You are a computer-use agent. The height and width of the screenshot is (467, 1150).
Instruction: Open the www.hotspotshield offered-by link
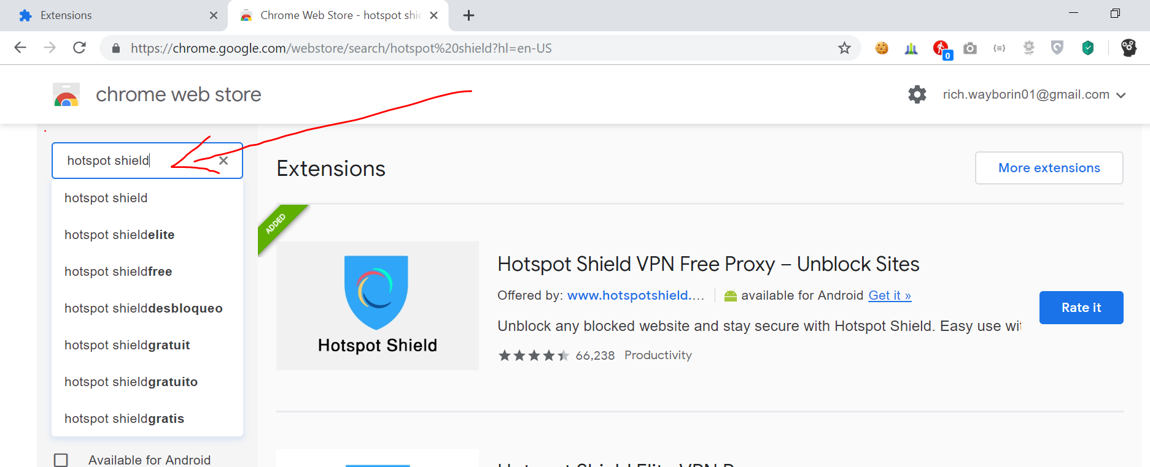[x=635, y=295]
